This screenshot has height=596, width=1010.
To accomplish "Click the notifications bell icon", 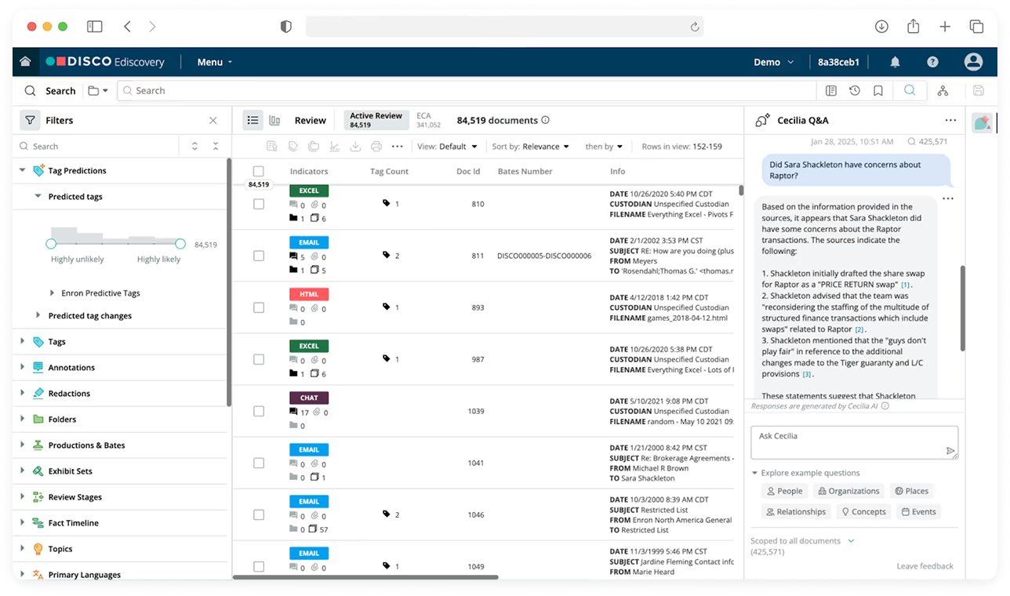I will [895, 61].
